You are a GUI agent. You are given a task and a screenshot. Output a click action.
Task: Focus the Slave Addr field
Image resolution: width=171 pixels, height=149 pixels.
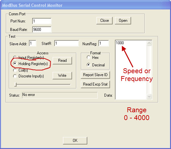point(32,43)
